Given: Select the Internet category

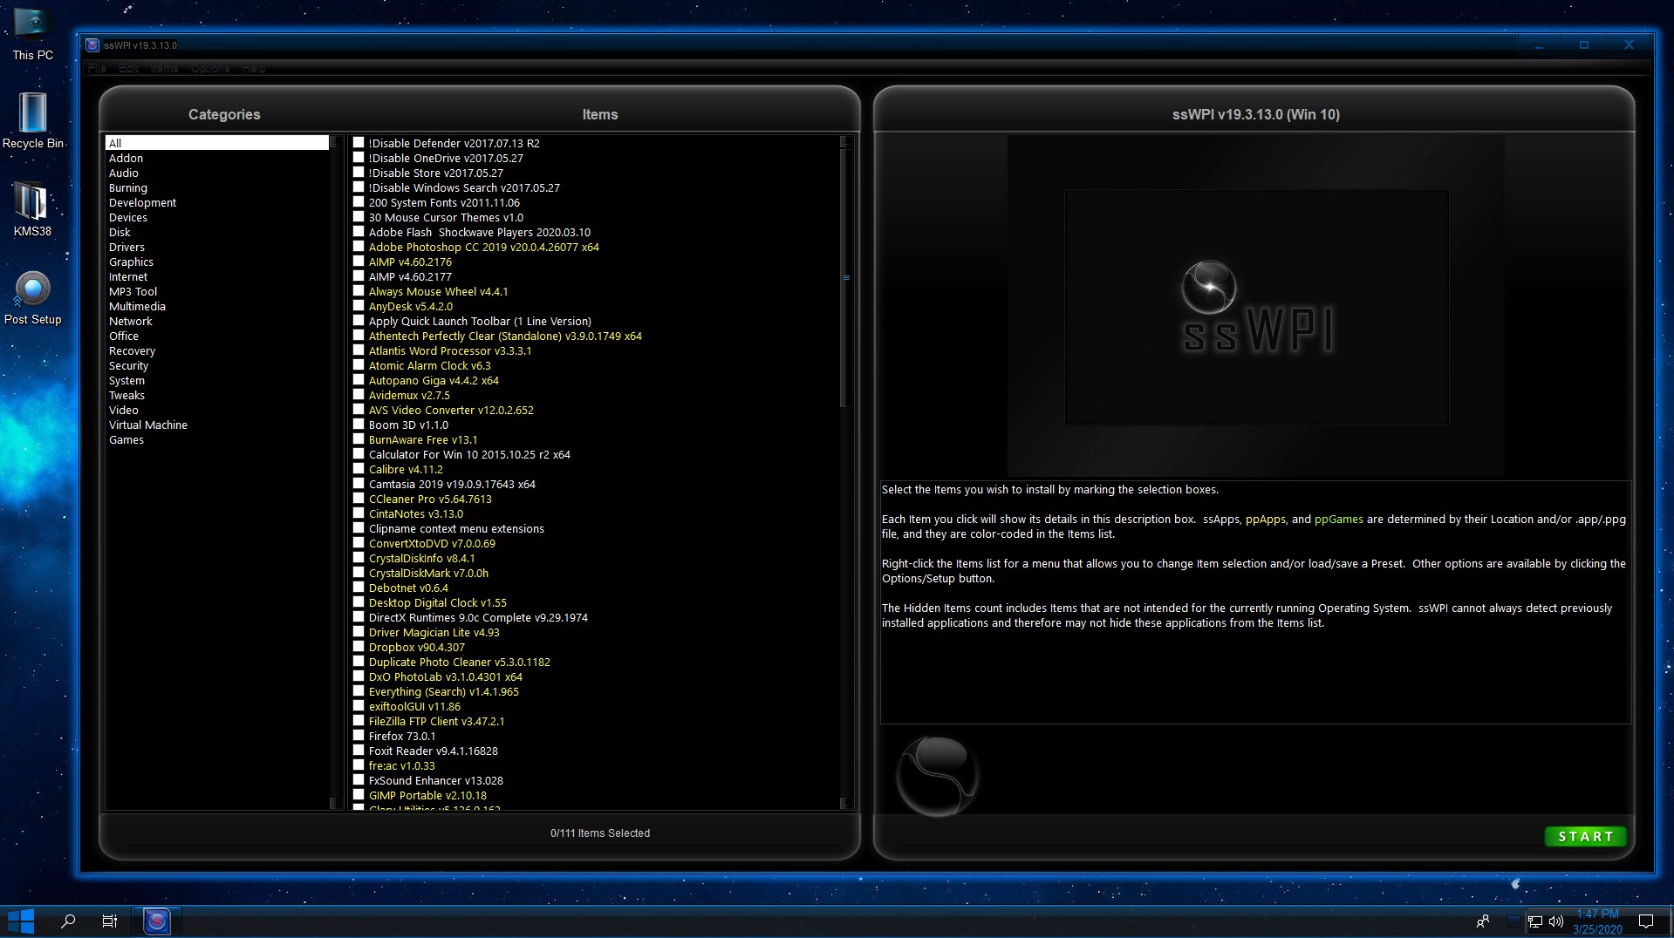Looking at the screenshot, I should [127, 276].
